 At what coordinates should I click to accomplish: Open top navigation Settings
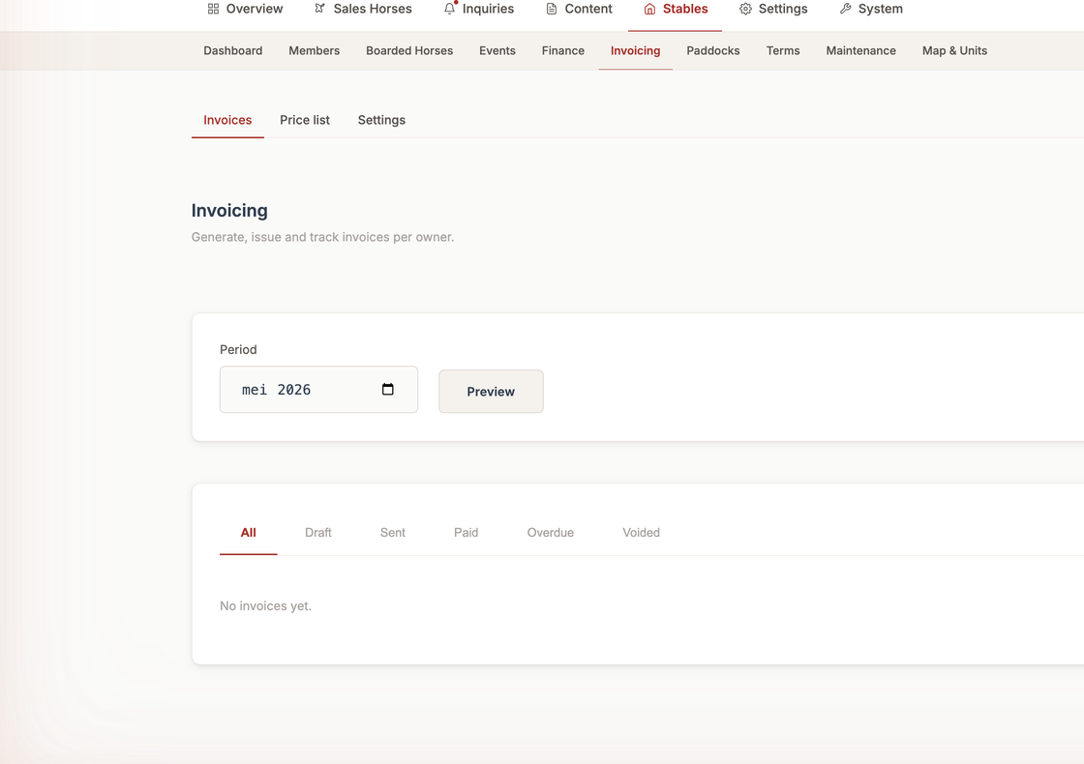point(773,9)
